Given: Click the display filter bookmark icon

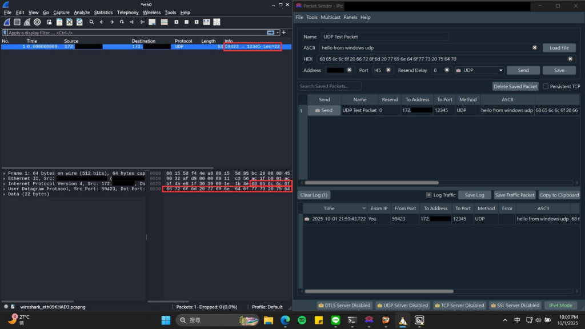Looking at the screenshot, I should pyautogui.click(x=5, y=33).
